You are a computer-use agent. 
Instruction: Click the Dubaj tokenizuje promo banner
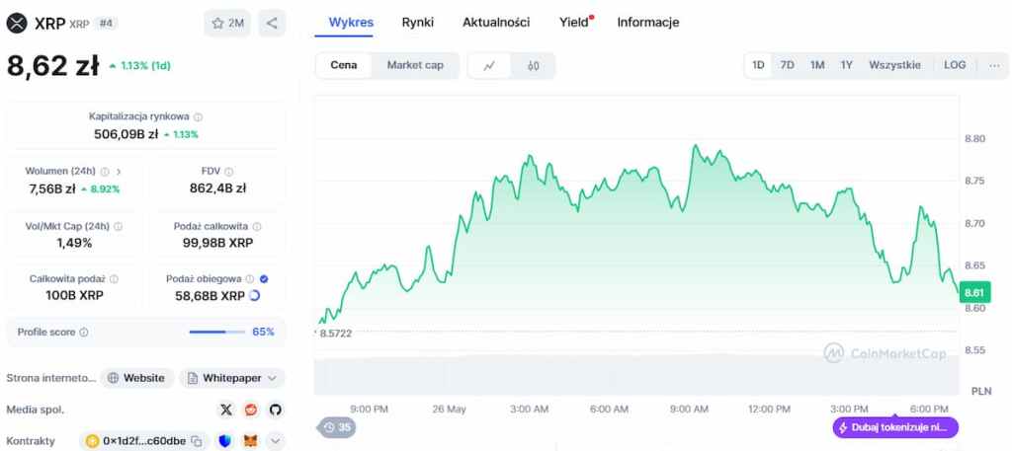point(895,427)
